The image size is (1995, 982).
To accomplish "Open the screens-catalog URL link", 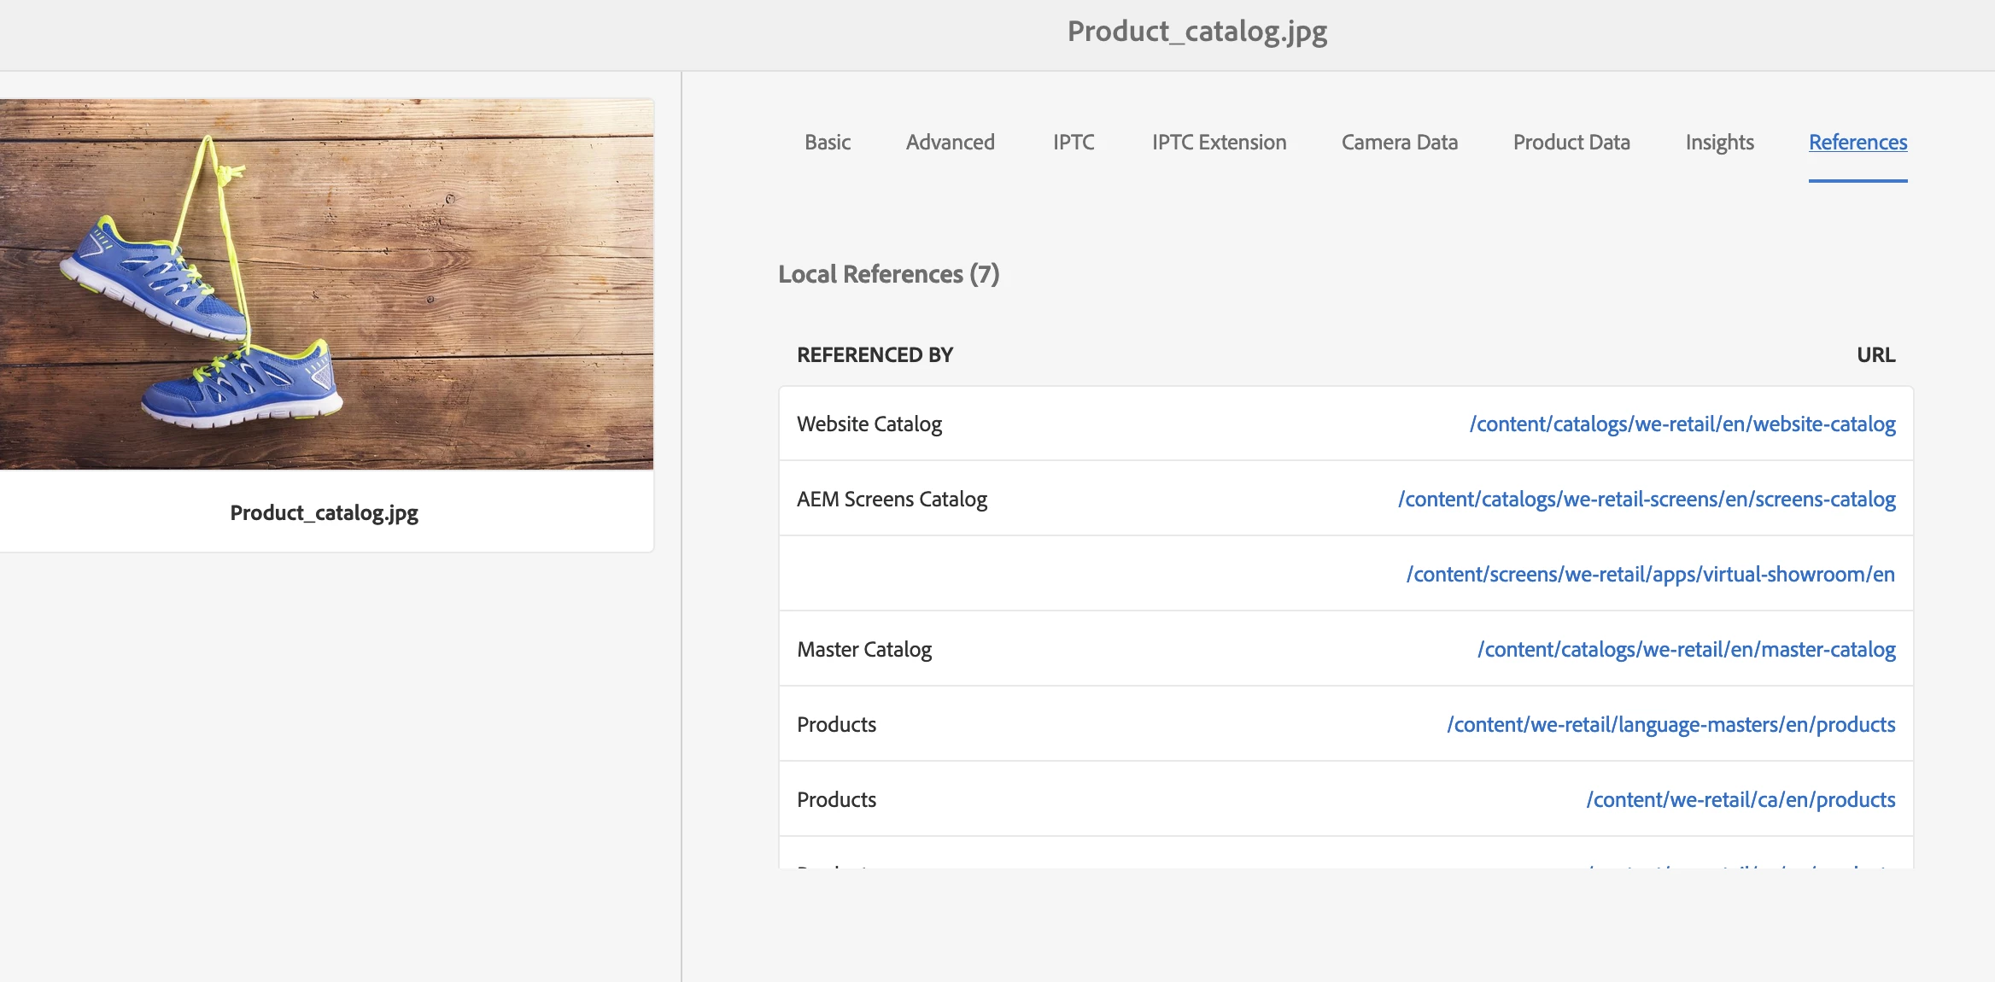I will tap(1646, 500).
